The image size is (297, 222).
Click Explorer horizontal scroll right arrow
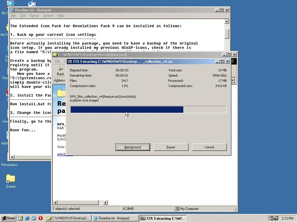click(106, 203)
